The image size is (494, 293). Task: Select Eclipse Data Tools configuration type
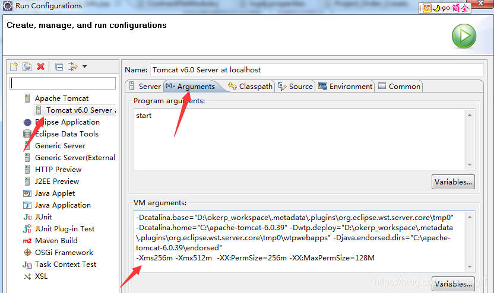pos(66,134)
